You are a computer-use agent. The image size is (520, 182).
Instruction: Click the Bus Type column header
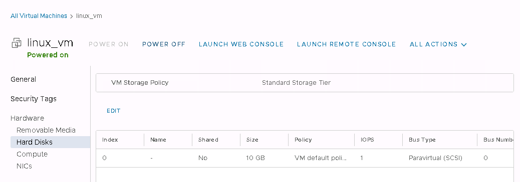point(422,140)
